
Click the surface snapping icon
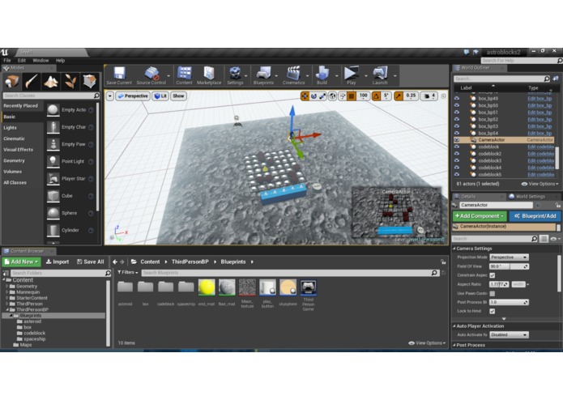tap(342, 96)
